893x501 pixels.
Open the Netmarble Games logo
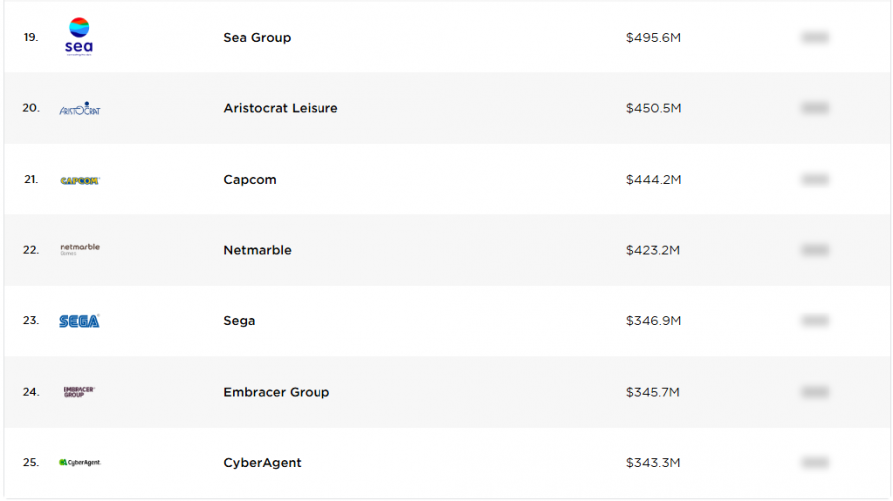tap(79, 249)
